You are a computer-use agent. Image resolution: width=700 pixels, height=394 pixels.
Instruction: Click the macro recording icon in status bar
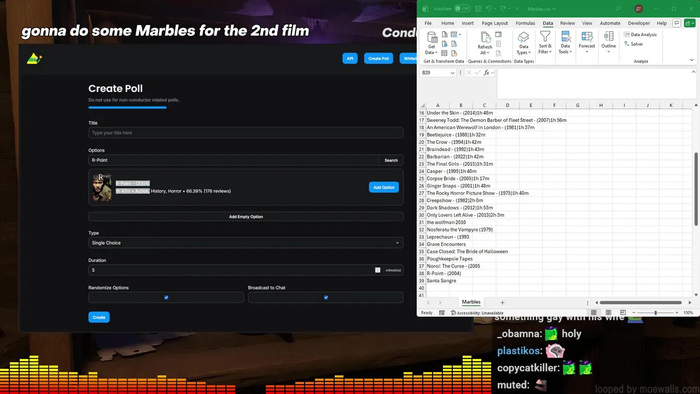pos(442,312)
